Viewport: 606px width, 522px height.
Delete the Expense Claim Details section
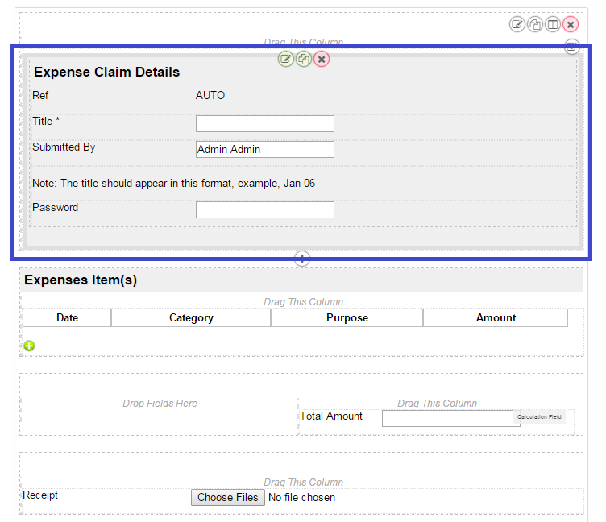tap(322, 59)
